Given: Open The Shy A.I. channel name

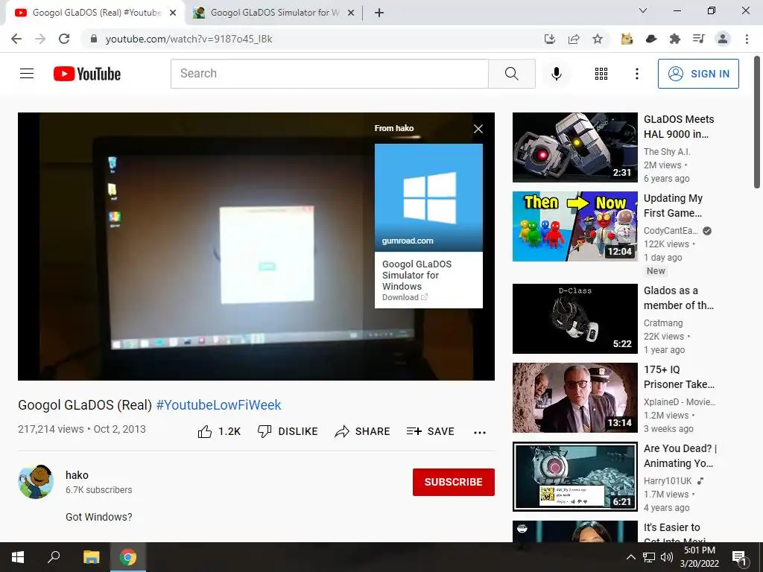Looking at the screenshot, I should tap(667, 152).
